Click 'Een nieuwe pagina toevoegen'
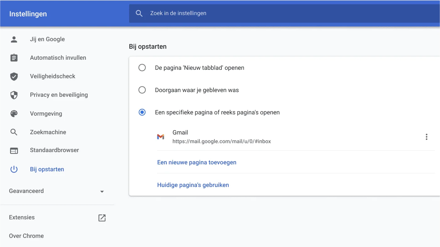The image size is (440, 247). tap(197, 162)
